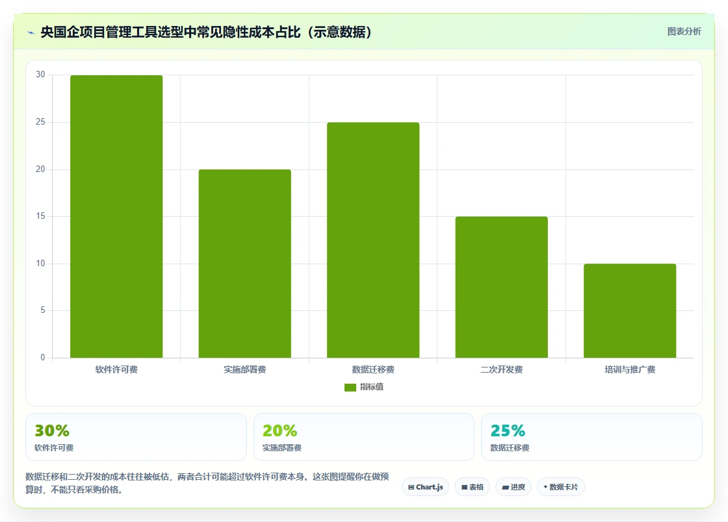Click the 数据迁移费 x-axis label
728x522 pixels.
point(373,369)
